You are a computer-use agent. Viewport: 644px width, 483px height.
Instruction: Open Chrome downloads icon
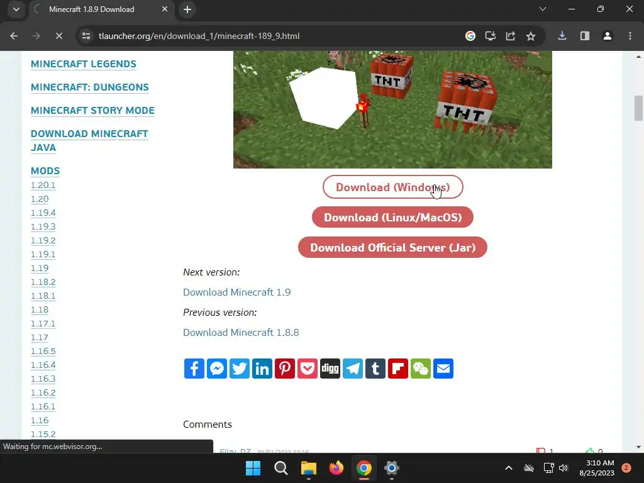click(562, 36)
